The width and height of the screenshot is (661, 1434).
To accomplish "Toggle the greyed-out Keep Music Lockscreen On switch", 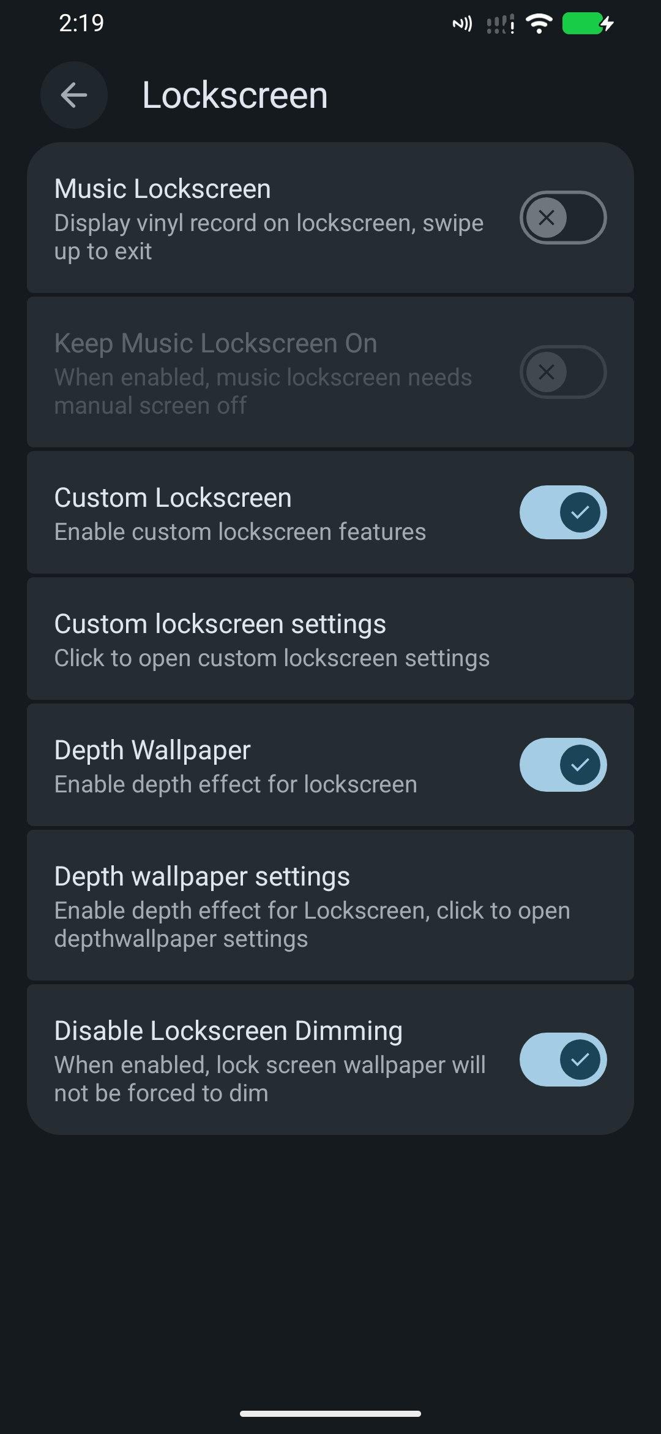I will 563,372.
